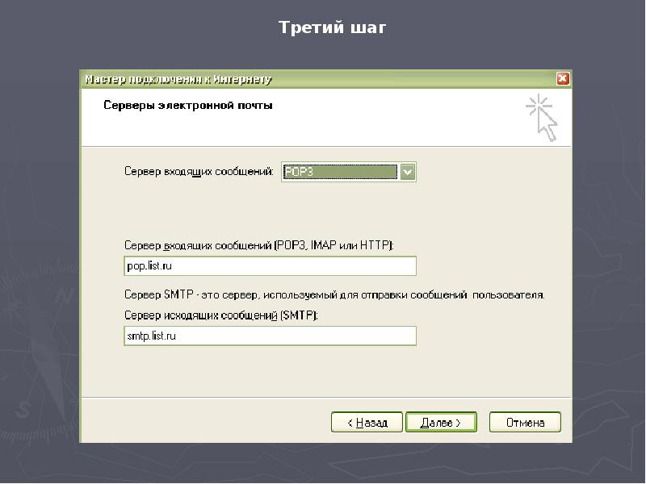The width and height of the screenshot is (646, 484).
Task: Click the Третий шаг slide title
Action: click(332, 27)
